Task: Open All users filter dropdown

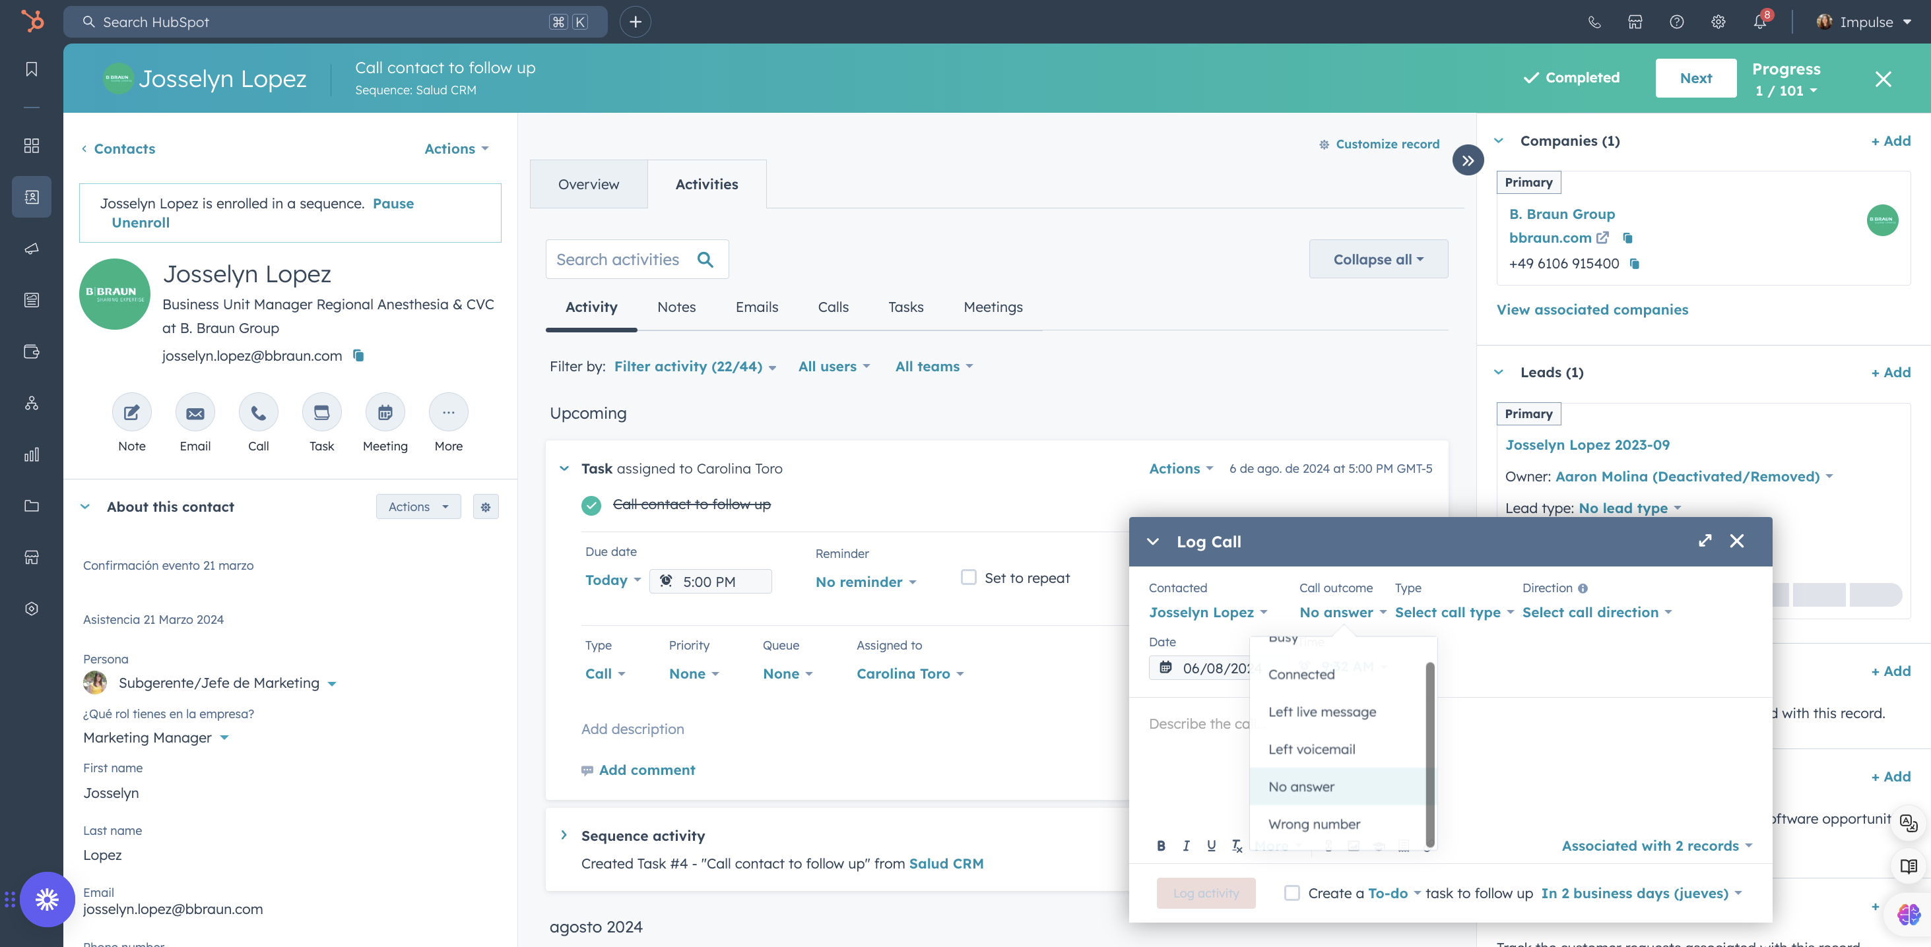Action: point(834,367)
